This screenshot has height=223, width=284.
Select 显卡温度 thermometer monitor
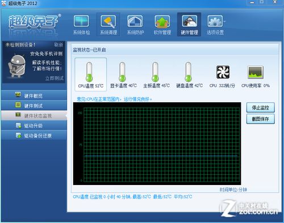[x=123, y=74]
